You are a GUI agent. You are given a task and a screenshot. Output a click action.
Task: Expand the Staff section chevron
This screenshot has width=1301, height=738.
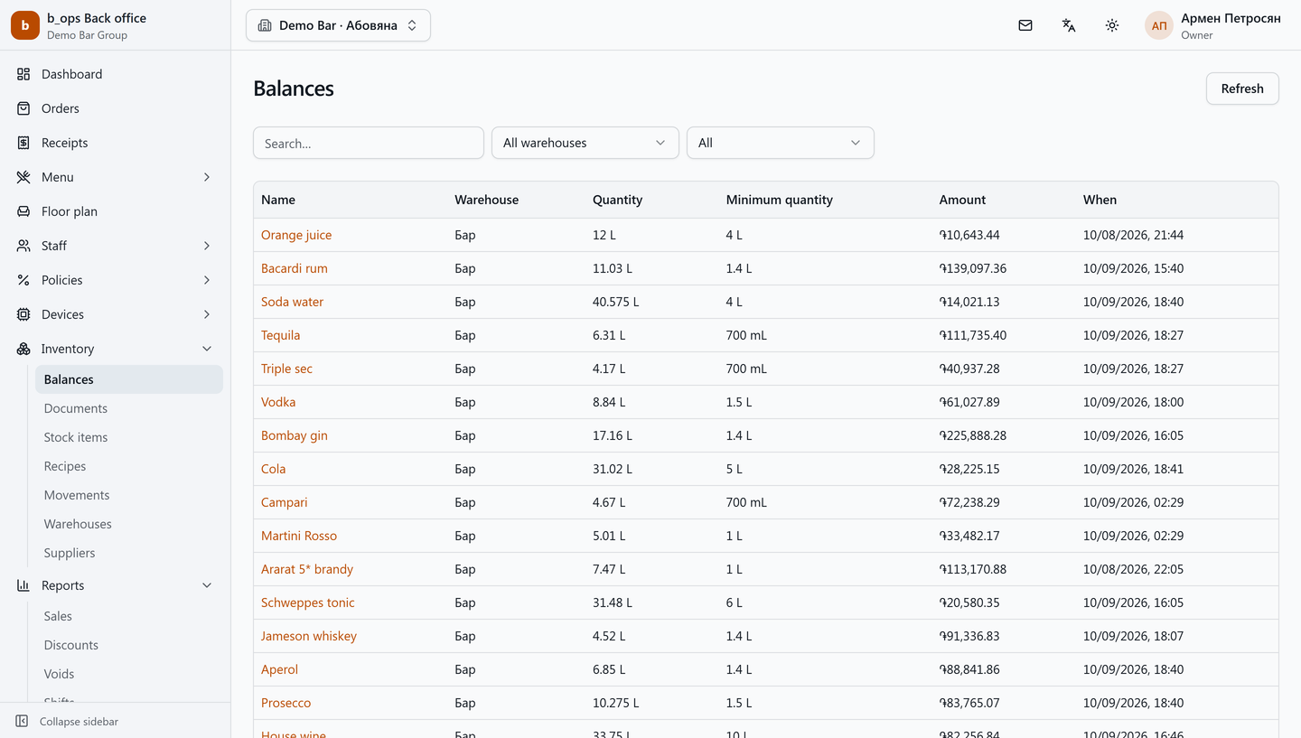pyautogui.click(x=207, y=246)
